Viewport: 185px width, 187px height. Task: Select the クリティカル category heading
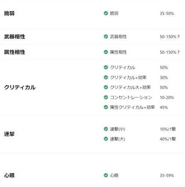tap(20, 87)
